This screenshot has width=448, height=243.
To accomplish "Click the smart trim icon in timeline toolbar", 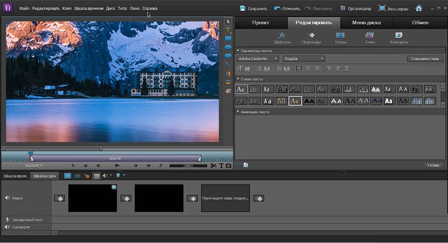I will pos(77,176).
